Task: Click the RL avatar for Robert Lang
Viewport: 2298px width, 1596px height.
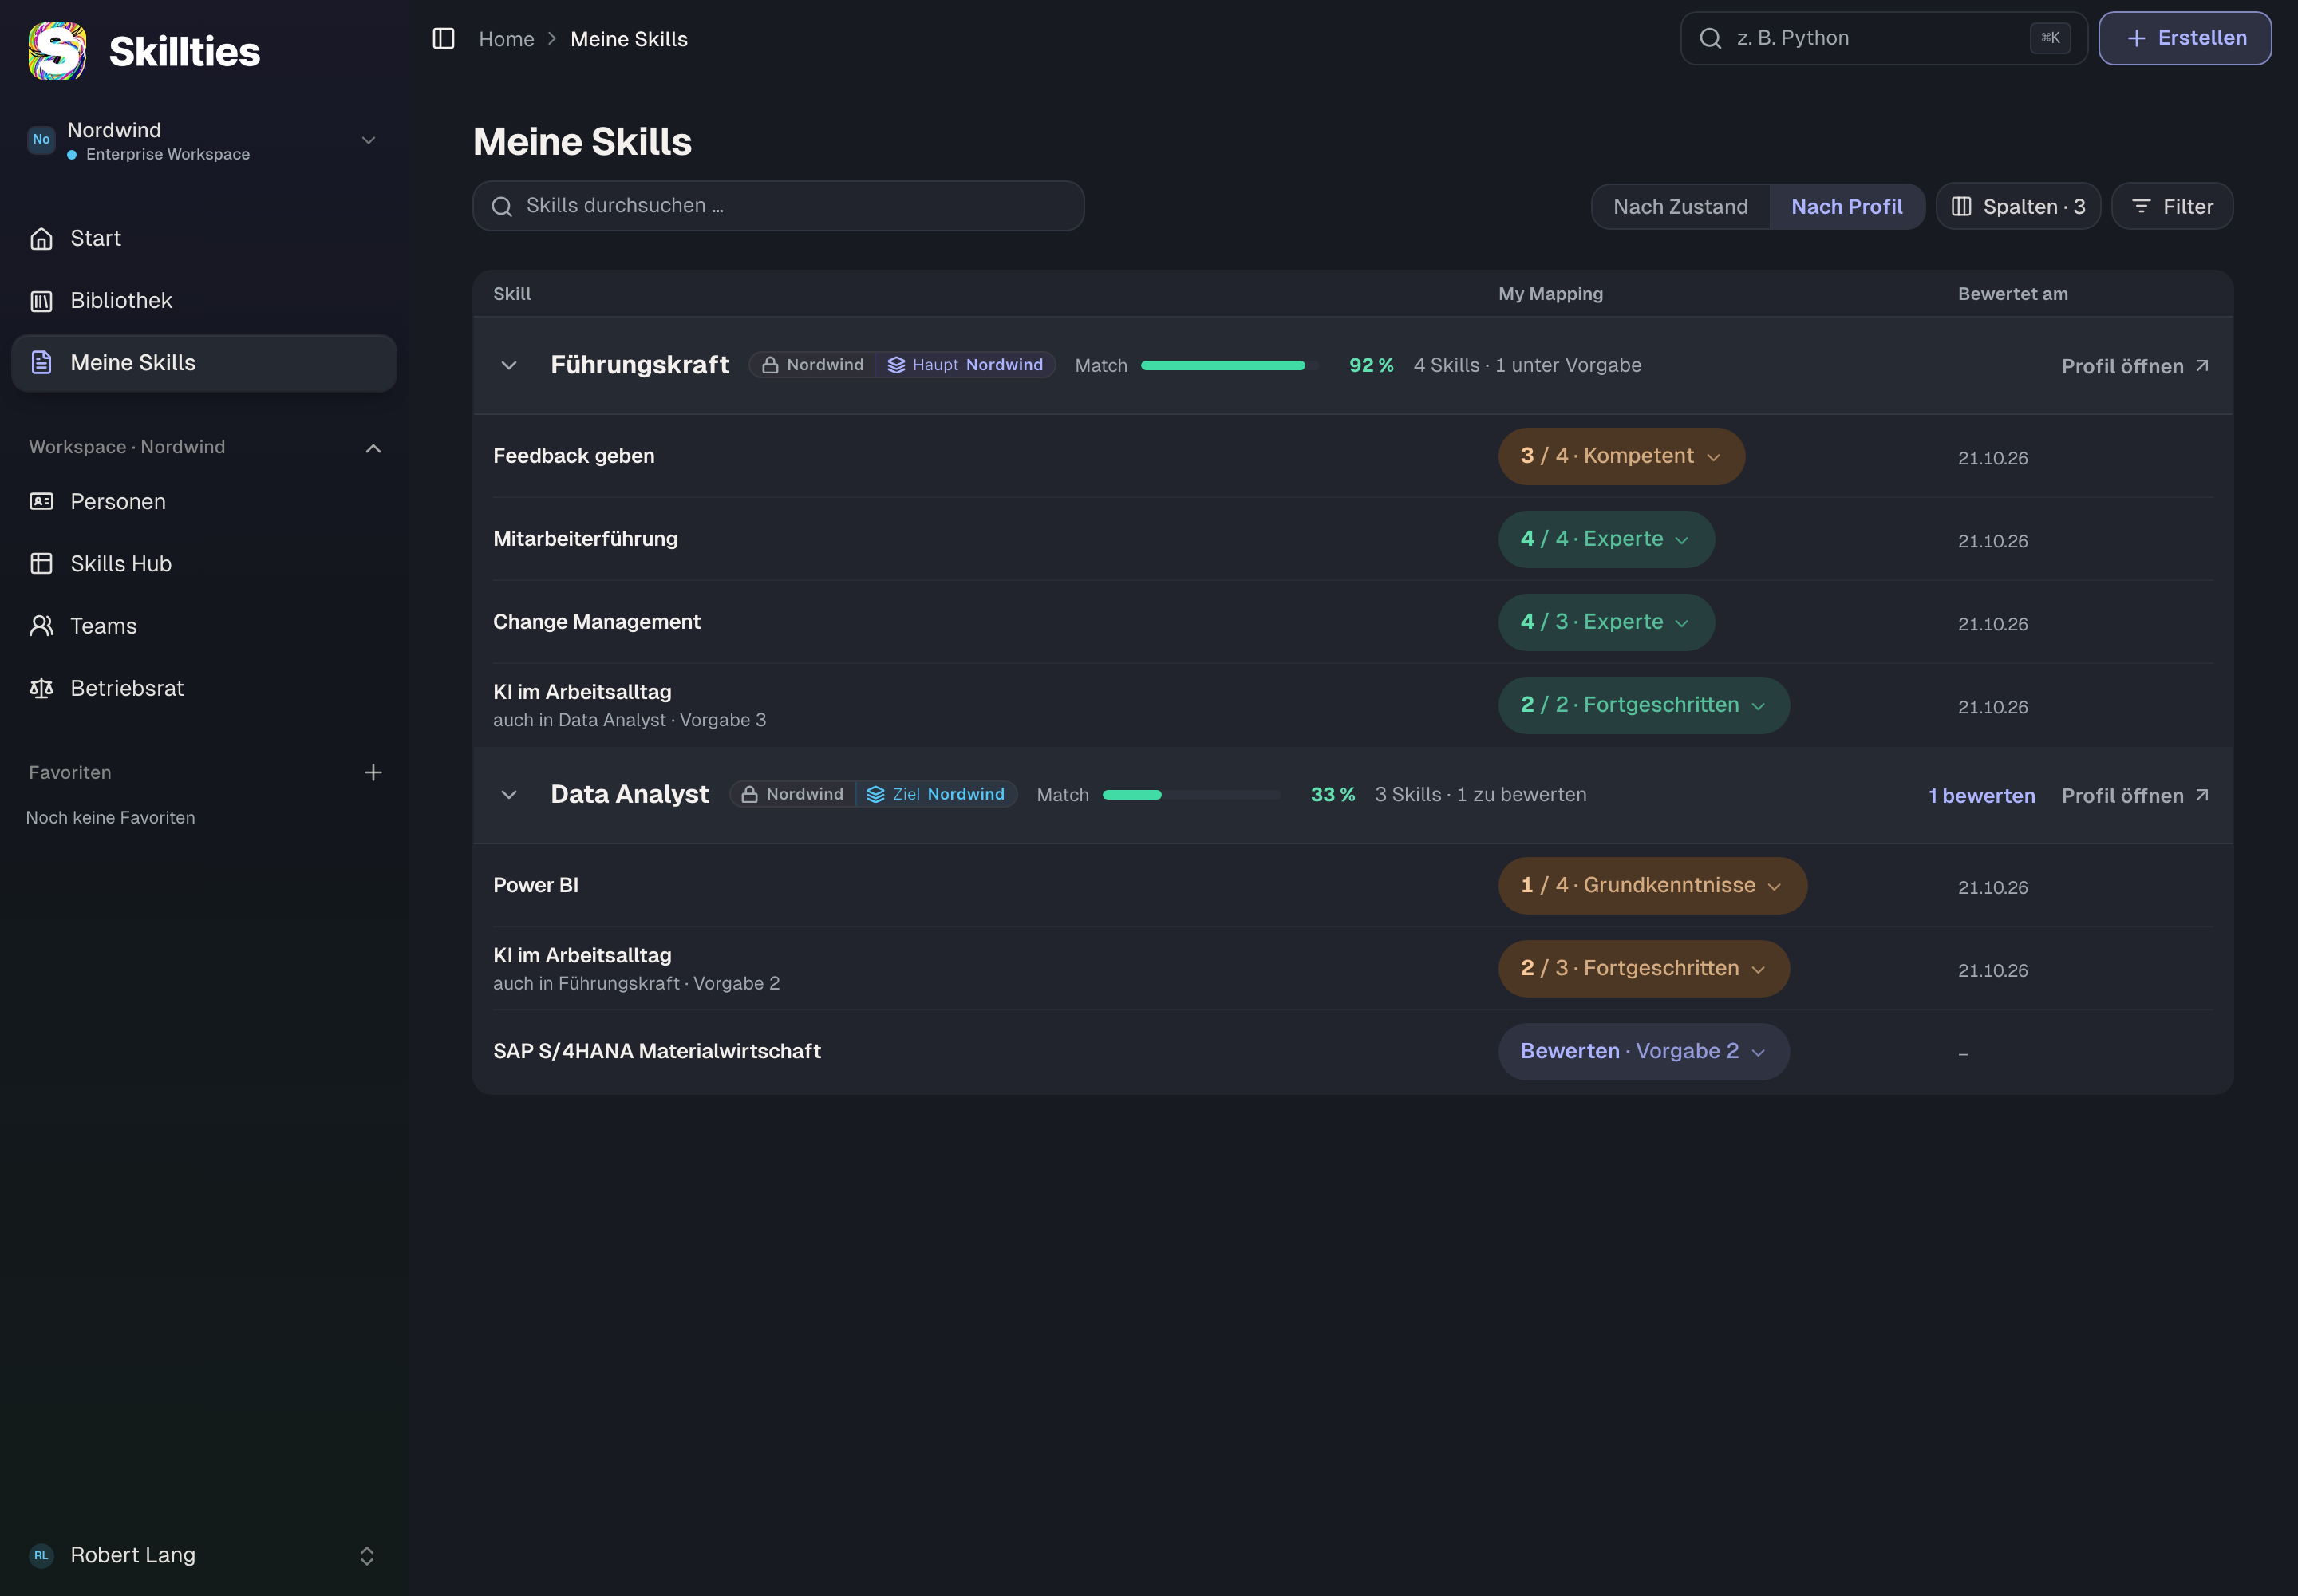Action: (41, 1555)
